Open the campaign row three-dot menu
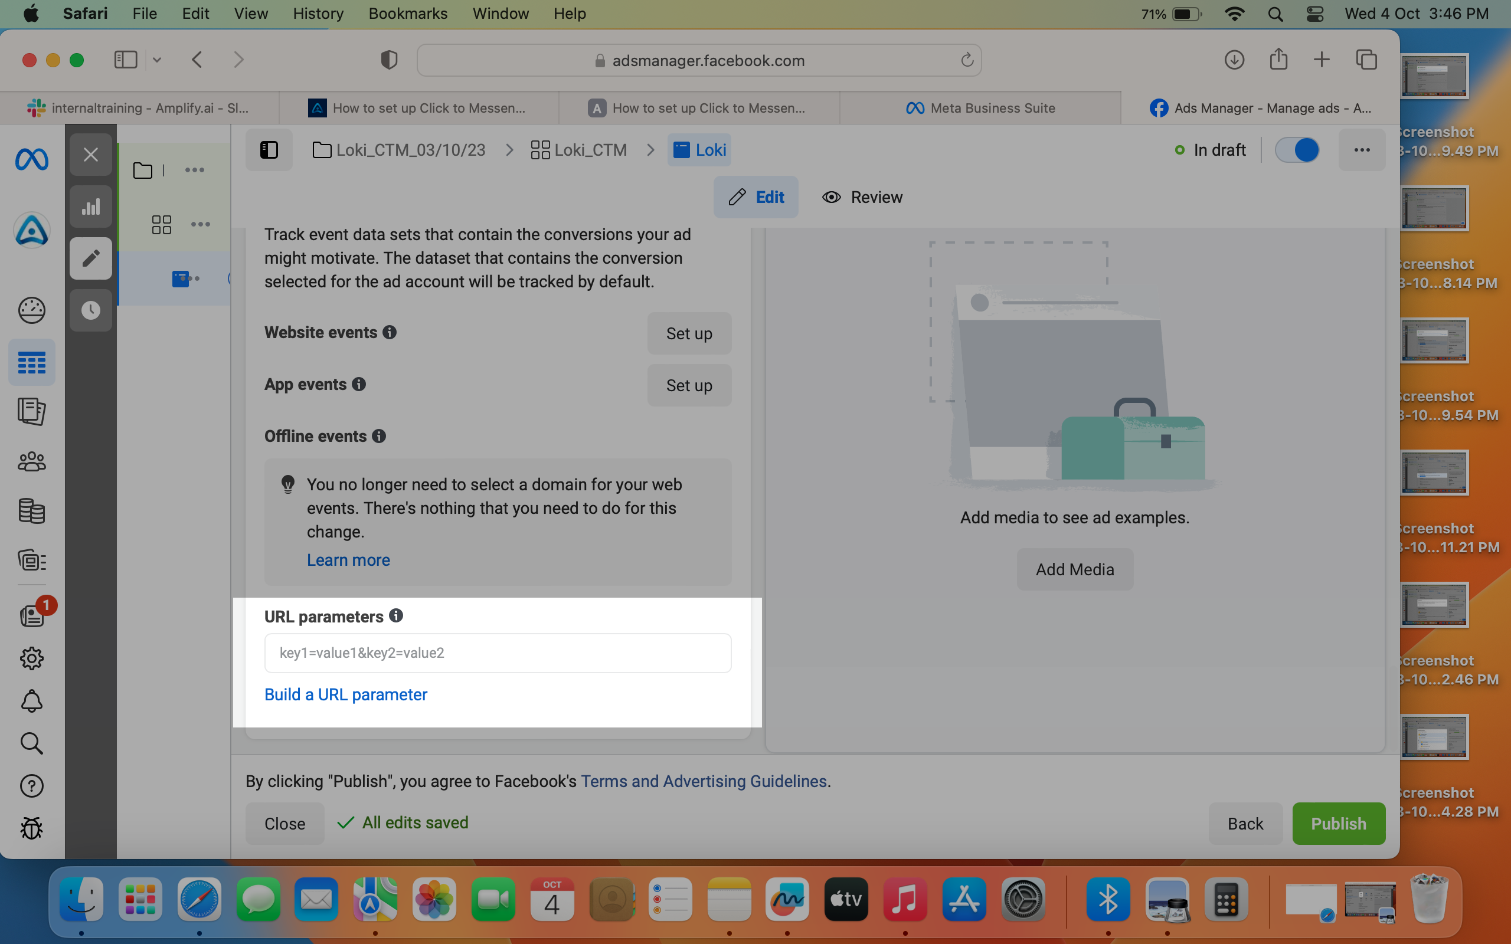The image size is (1511, 944). [x=195, y=170]
